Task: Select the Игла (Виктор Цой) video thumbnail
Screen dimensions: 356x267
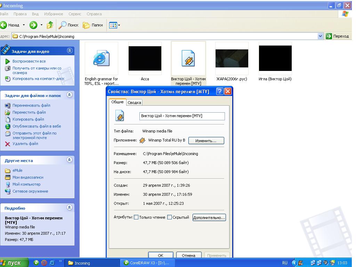Action: [275, 58]
